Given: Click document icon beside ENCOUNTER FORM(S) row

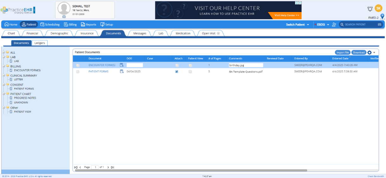Looking at the screenshot, I should coord(121,65).
